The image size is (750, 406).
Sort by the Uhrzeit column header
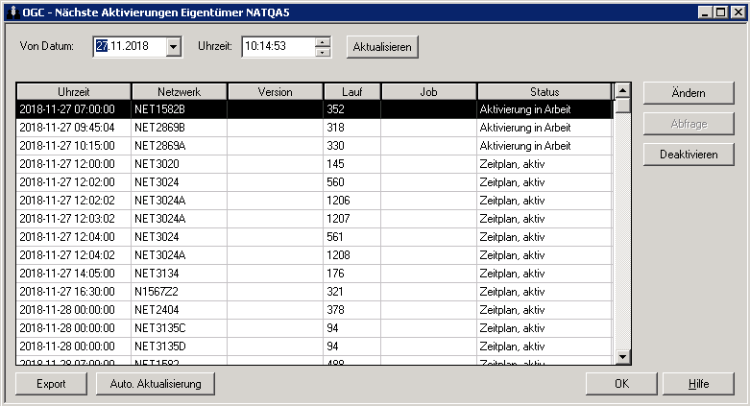pyautogui.click(x=73, y=91)
